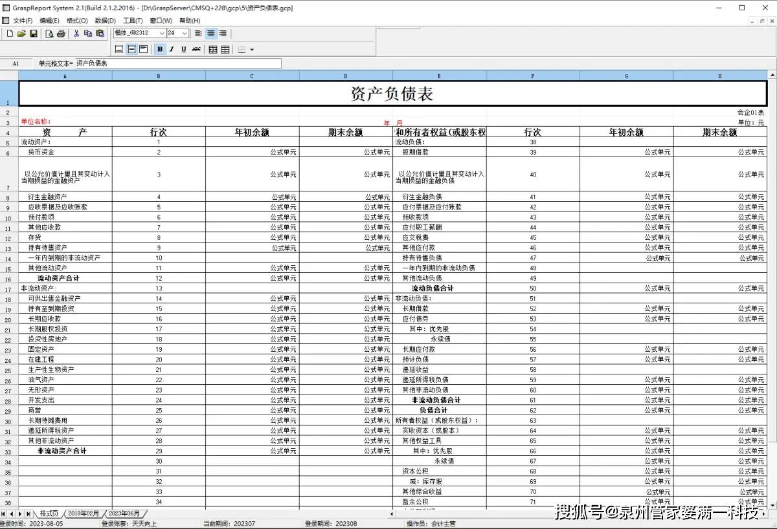The width and height of the screenshot is (777, 529).
Task: Select the Cut icon
Action: click(76, 34)
